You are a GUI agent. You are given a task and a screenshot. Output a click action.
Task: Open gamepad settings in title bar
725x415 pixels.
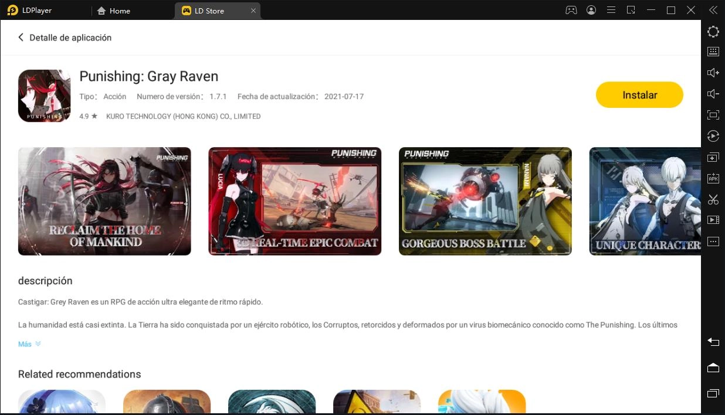(x=571, y=10)
